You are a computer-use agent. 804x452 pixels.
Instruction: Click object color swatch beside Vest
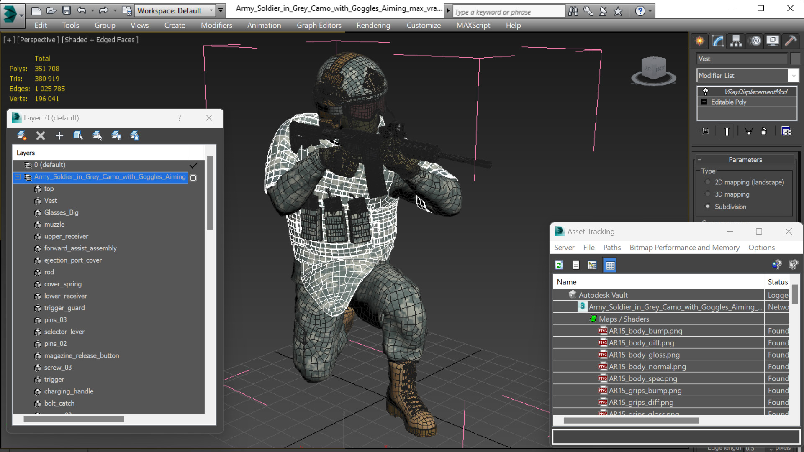[x=795, y=59]
